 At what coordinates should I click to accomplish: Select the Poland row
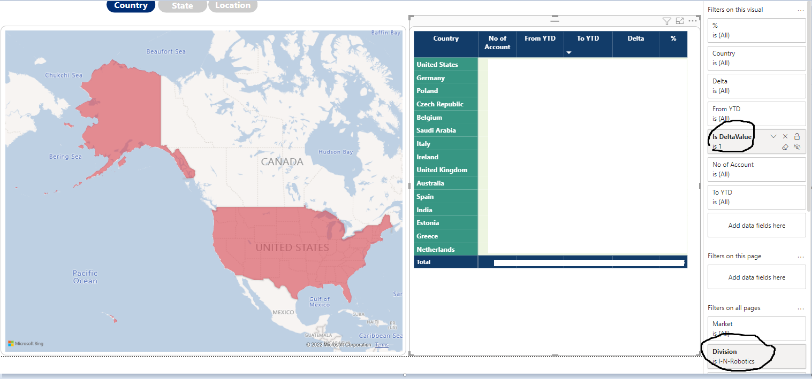pyautogui.click(x=446, y=91)
